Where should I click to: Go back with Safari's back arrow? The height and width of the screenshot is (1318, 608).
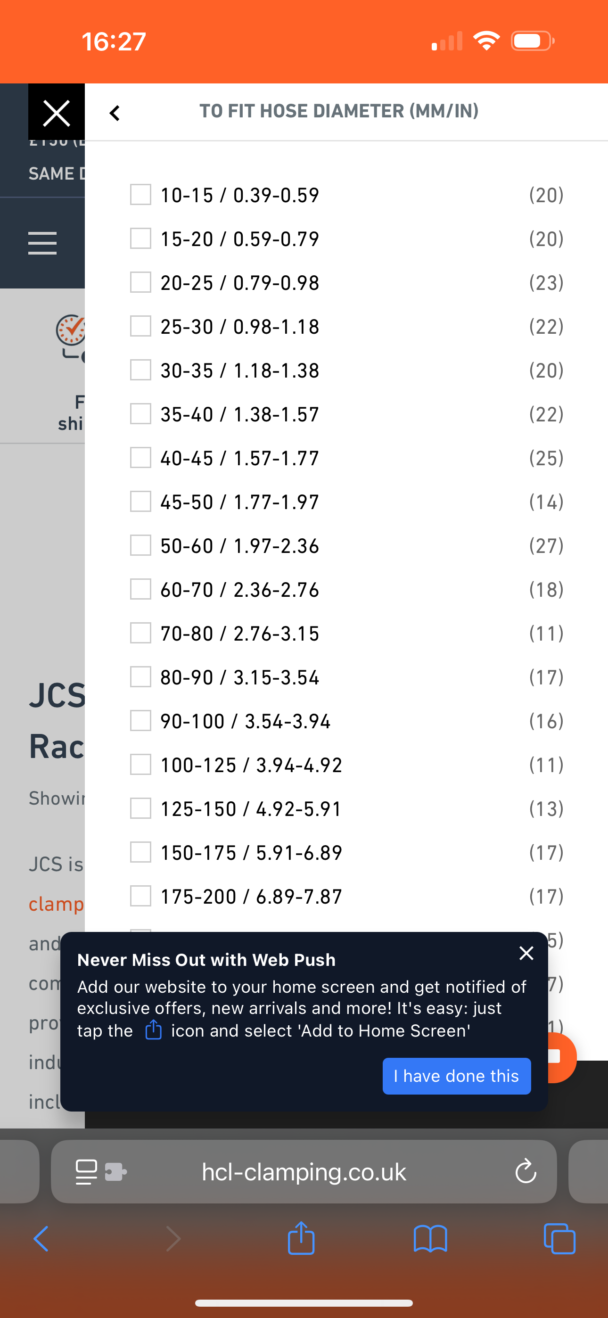(41, 1239)
